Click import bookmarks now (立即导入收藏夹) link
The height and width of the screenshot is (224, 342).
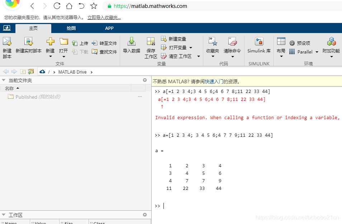click(104, 17)
